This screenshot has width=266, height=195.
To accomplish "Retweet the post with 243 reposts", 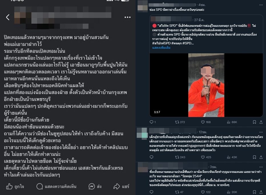I will pyautogui.click(x=180, y=157).
